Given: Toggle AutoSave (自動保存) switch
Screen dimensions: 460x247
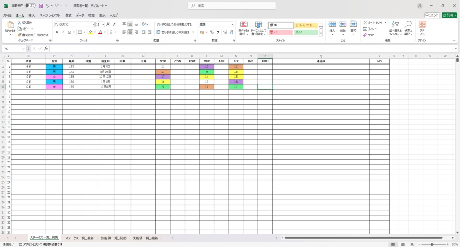Looking at the screenshot, I should [30, 5].
